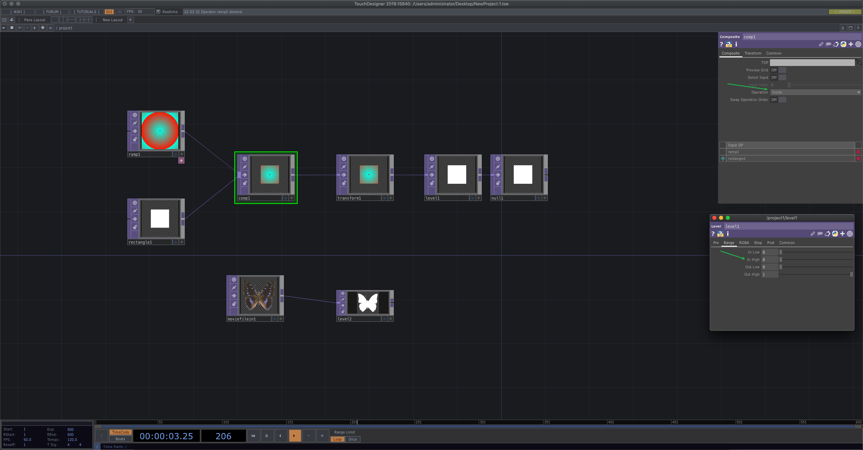863x450 pixels.
Task: Click the Once range limit button
Action: [353, 439]
